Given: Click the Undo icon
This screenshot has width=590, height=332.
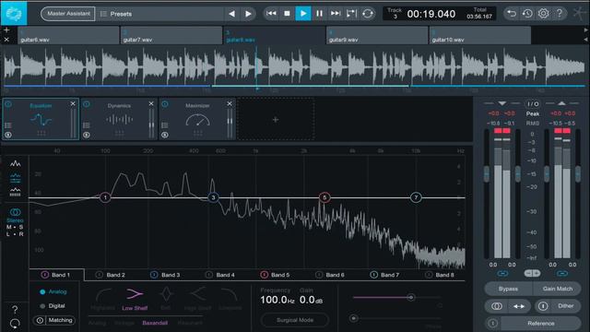Looking at the screenshot, I should (x=512, y=14).
